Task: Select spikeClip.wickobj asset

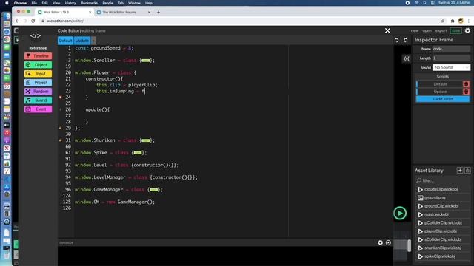Action: pyautogui.click(x=443, y=256)
